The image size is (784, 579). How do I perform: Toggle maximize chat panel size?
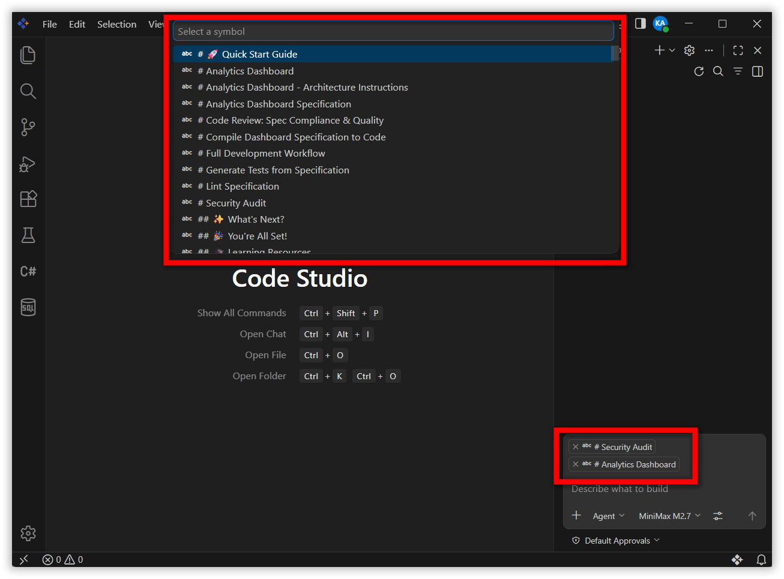coord(738,50)
